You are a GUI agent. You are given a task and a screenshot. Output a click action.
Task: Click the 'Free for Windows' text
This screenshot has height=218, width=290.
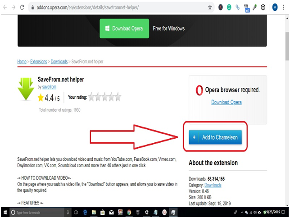pyautogui.click(x=169, y=28)
